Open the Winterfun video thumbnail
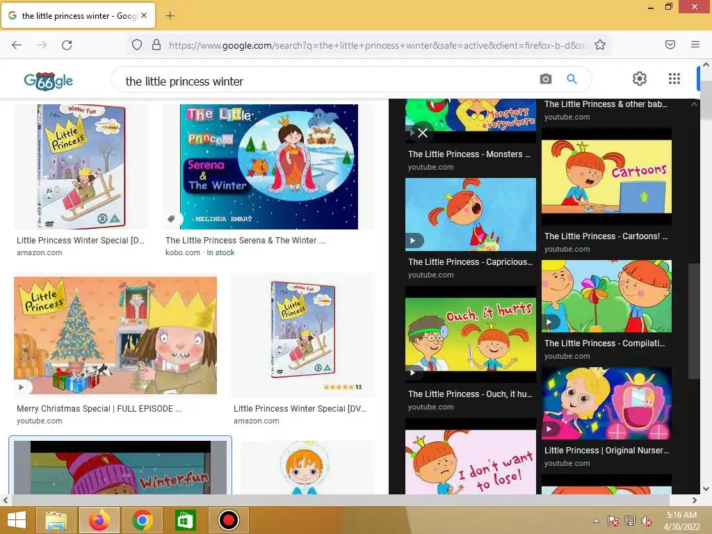 point(120,467)
